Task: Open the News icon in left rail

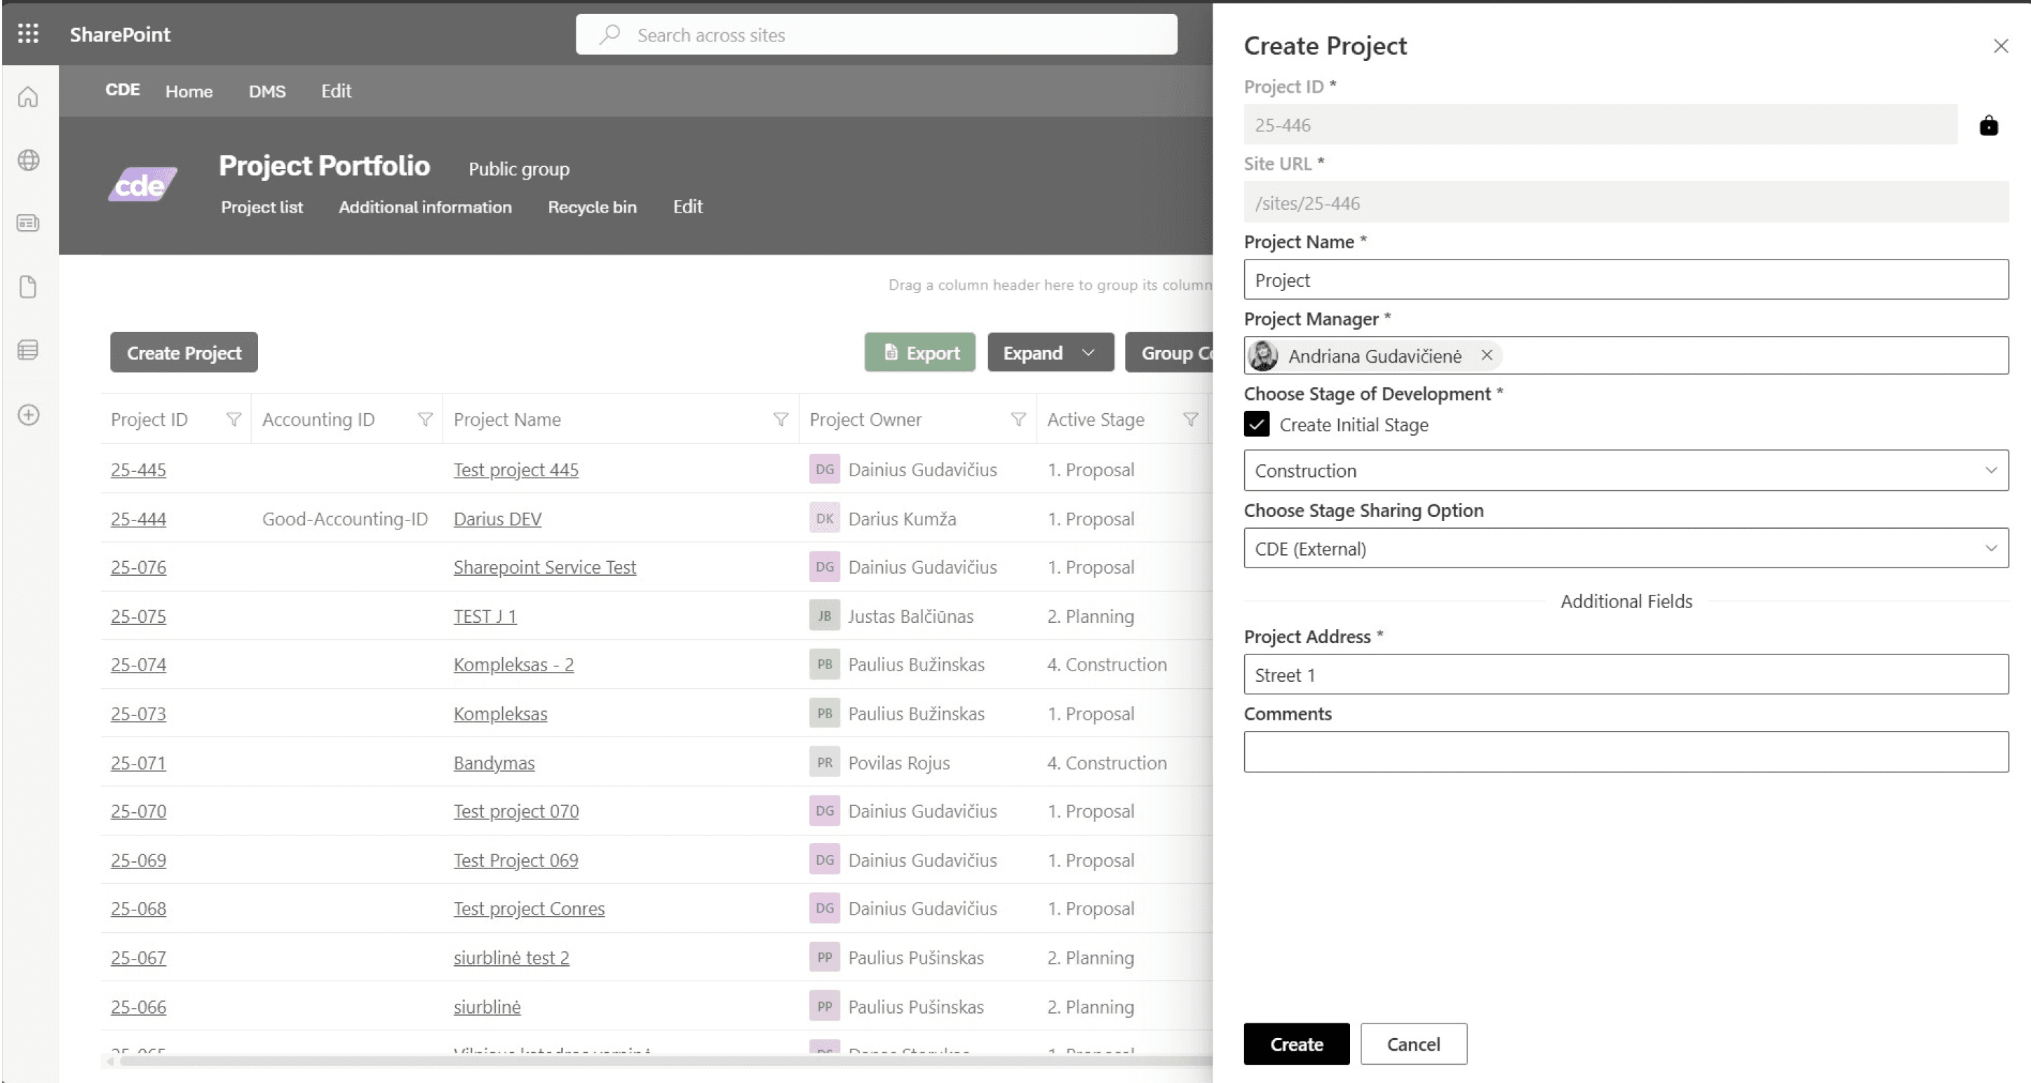Action: (28, 223)
